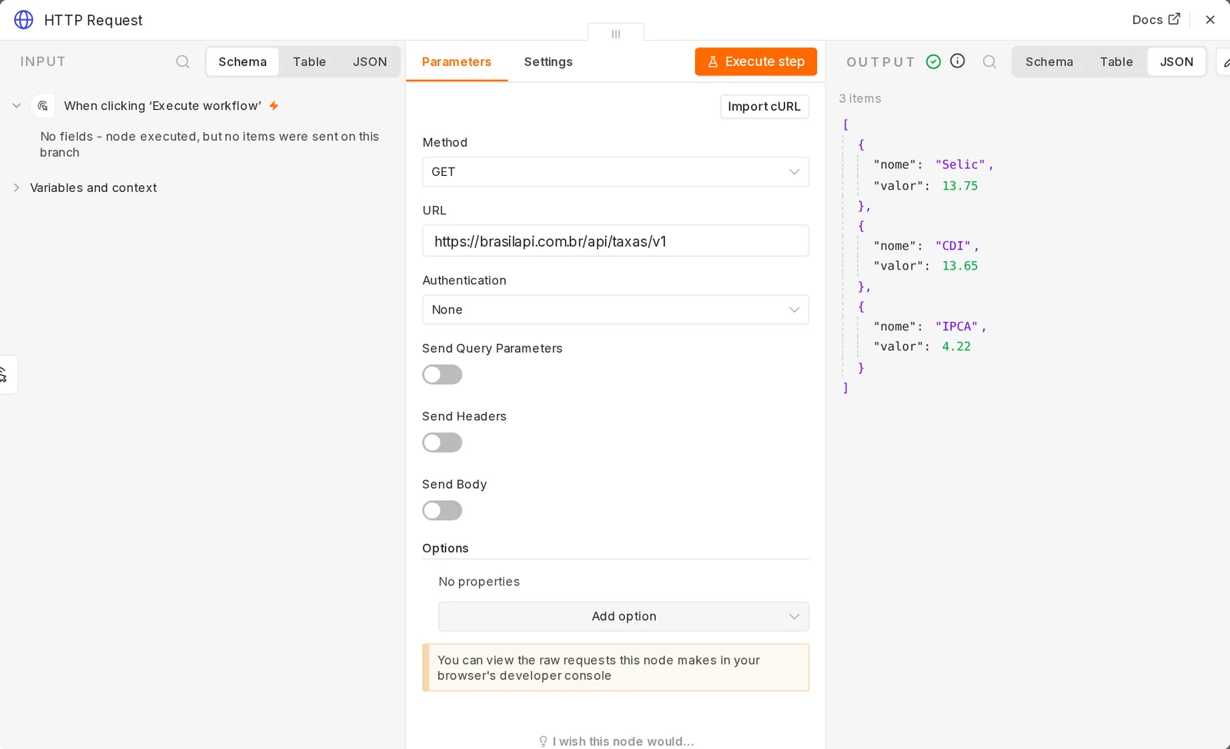Click the "CDI" value in output
1230x749 pixels.
coord(952,246)
